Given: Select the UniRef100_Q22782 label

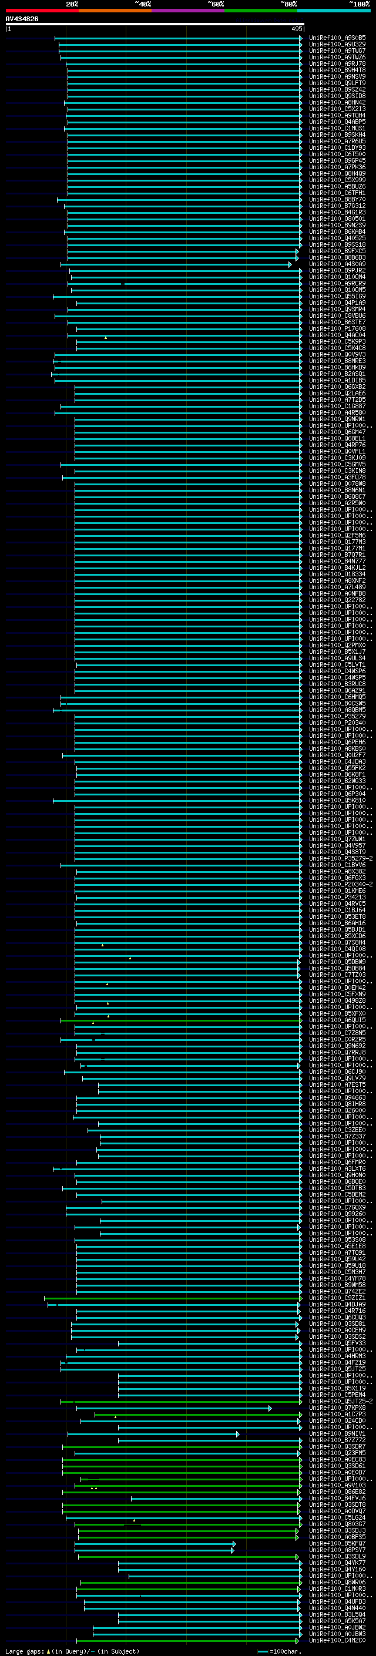Looking at the screenshot, I should tap(337, 600).
